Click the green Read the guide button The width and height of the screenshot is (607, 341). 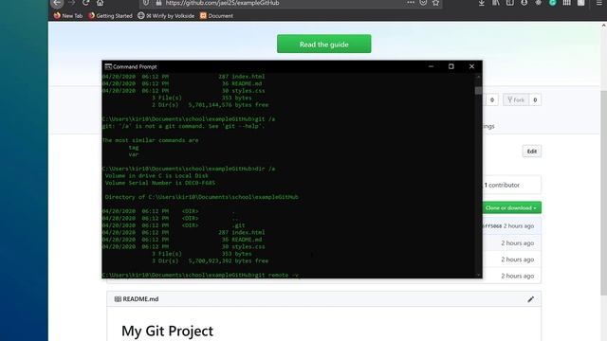(324, 45)
